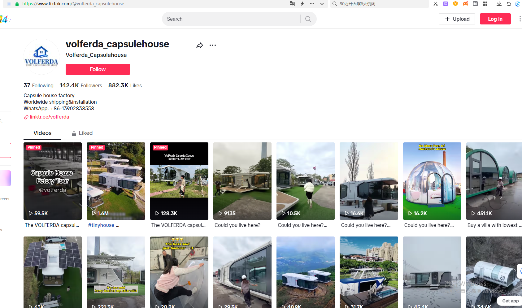The width and height of the screenshot is (522, 308).
Task: Open the video with 10.5K views
Action: [306, 181]
